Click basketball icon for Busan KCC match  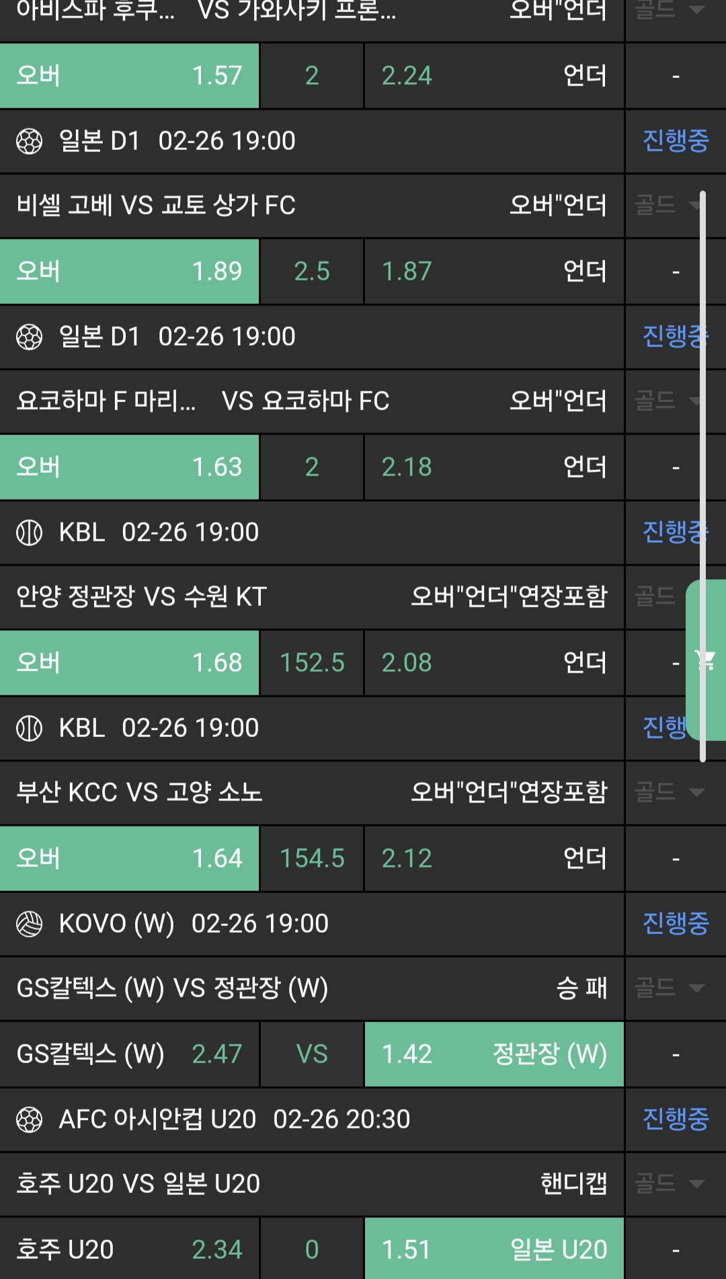coord(29,728)
